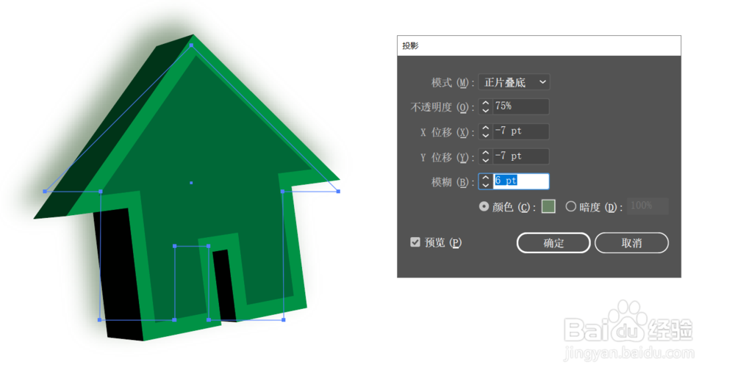Click the 不透明度 opacity value field
735x378 pixels.
(x=520, y=106)
